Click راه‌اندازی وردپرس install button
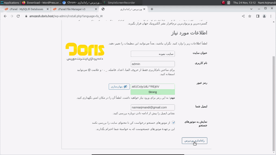This screenshot has height=155, width=276. tap(195, 141)
